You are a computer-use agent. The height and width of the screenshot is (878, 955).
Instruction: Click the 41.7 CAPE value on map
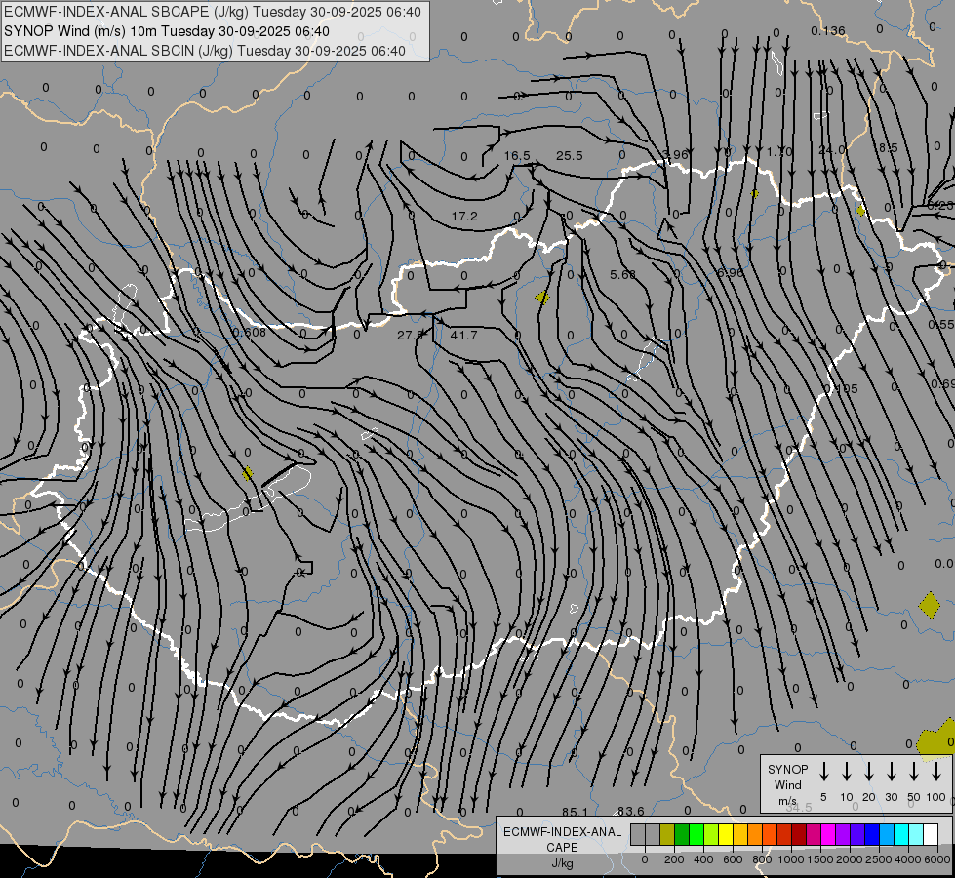(463, 336)
